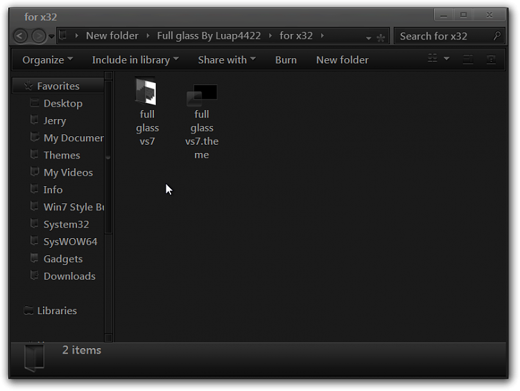This screenshot has height=391, width=520.
Task: Click the Jerry folder icon in Favorites
Action: coord(34,120)
